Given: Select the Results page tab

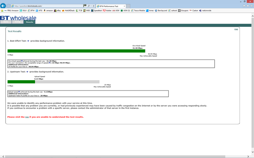Looking at the screenshot, I should 30,22.
